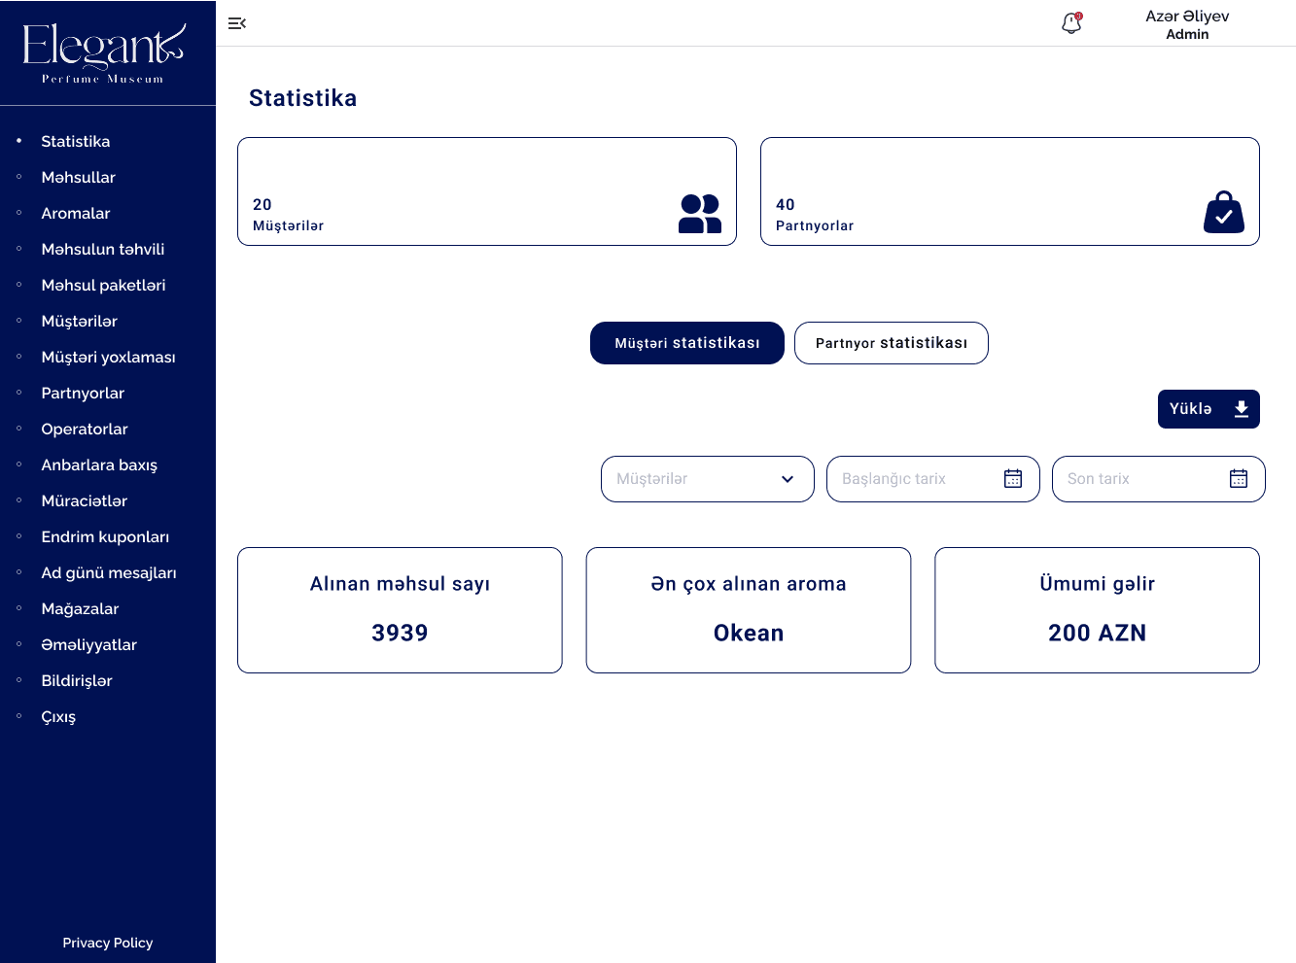Switch to Partnyor statistikası tab
This screenshot has height=963, width=1296.
[x=891, y=343]
